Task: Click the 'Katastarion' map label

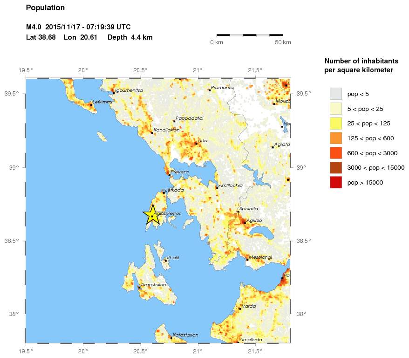Action: [x=185, y=335]
